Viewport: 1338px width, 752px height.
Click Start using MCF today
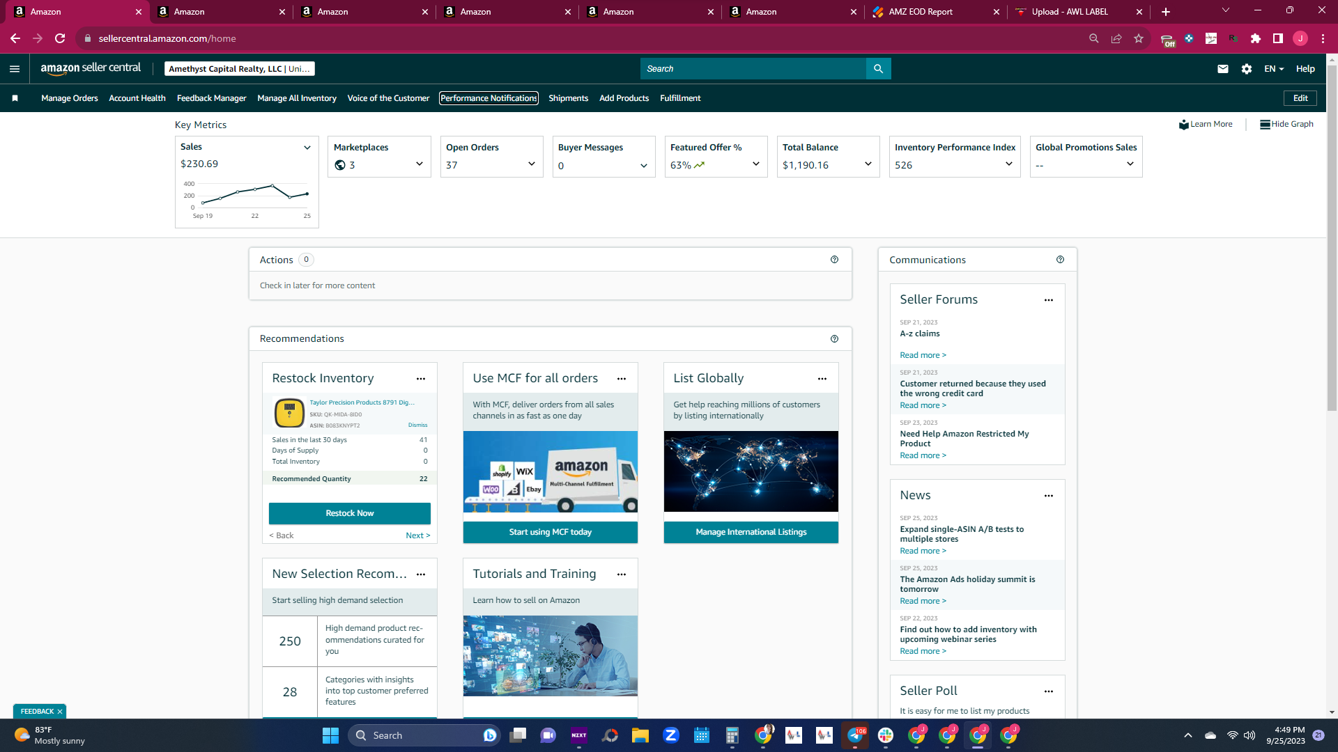tap(551, 532)
